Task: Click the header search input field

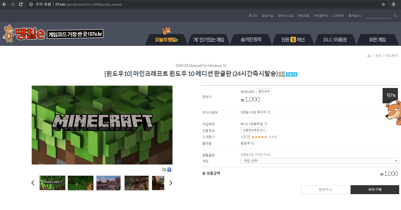Action: tap(378, 16)
